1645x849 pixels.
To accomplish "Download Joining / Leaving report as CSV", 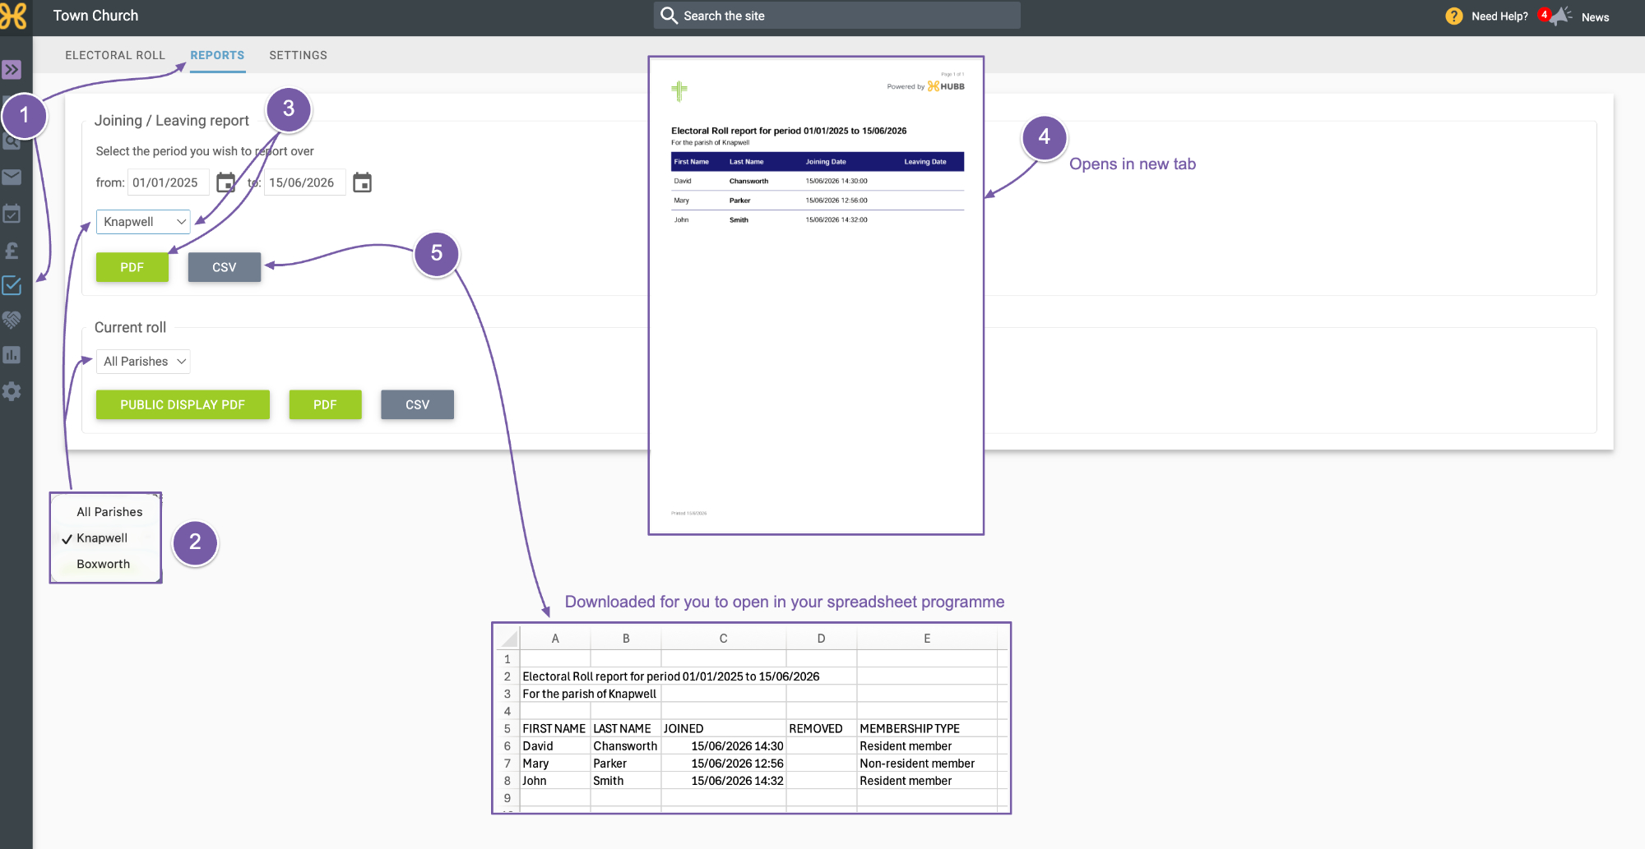I will click(225, 267).
